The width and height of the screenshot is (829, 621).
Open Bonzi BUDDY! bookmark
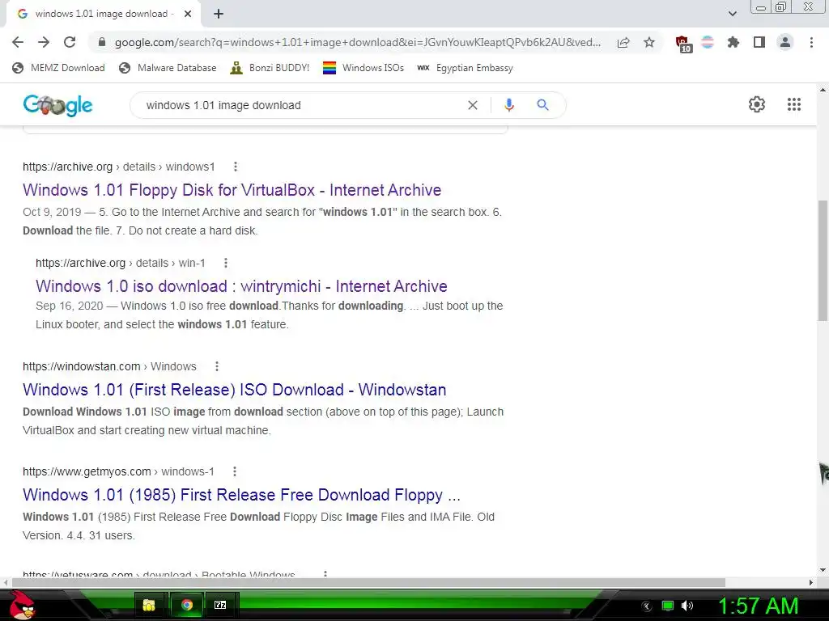coord(270,68)
